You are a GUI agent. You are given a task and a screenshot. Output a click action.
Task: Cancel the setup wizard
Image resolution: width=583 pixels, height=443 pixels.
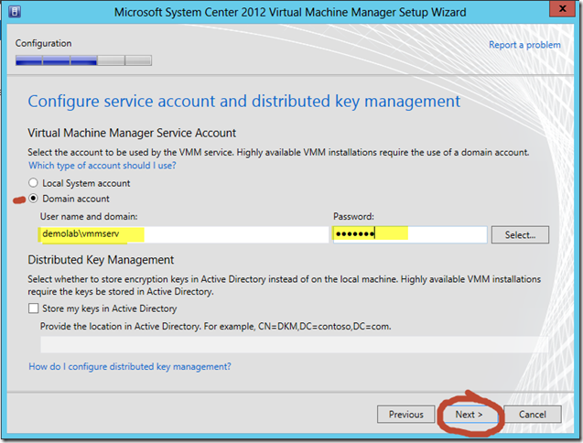533,414
